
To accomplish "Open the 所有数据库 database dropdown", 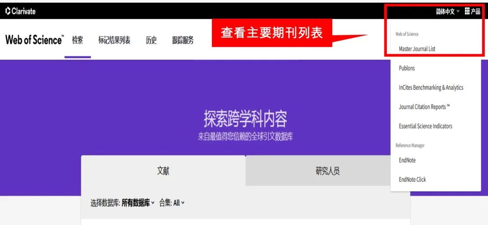I will tap(138, 203).
